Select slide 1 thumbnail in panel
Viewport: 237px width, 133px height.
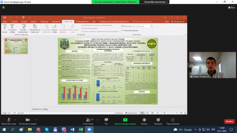pos(16,46)
